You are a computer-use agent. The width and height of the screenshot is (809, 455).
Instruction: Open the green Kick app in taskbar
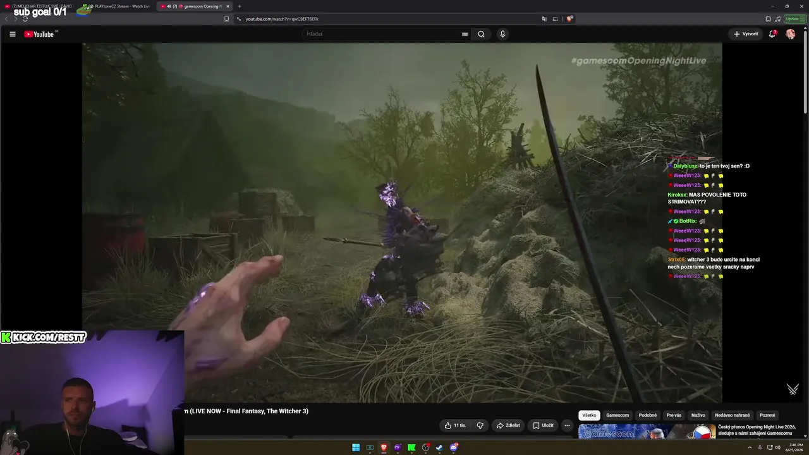point(411,448)
